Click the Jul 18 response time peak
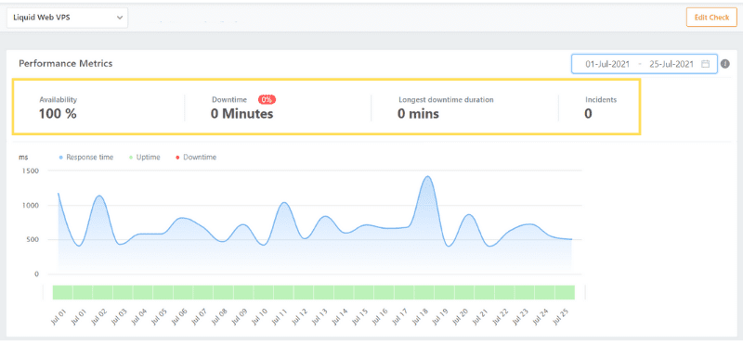This screenshot has height=343, width=743. click(427, 176)
